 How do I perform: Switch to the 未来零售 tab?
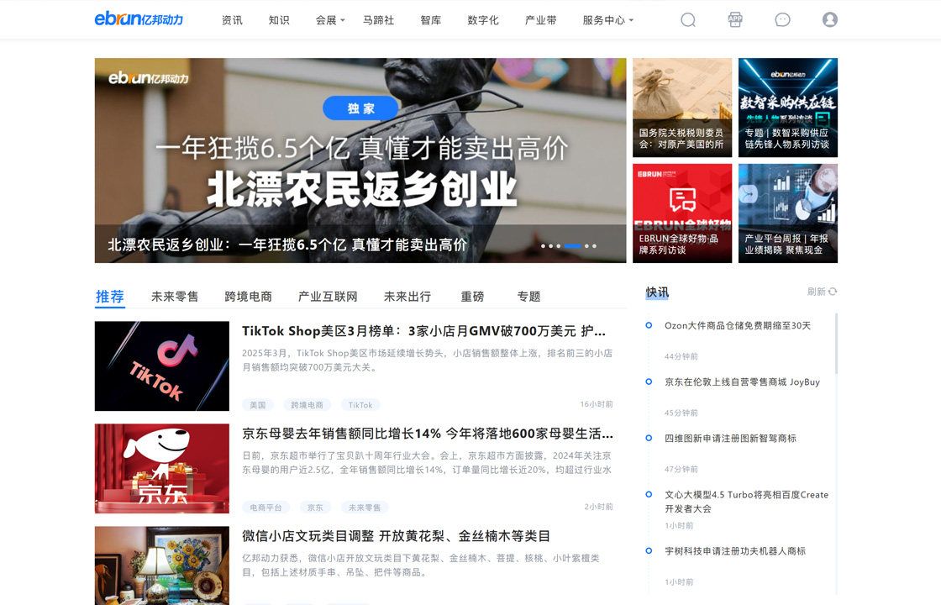[x=175, y=297]
